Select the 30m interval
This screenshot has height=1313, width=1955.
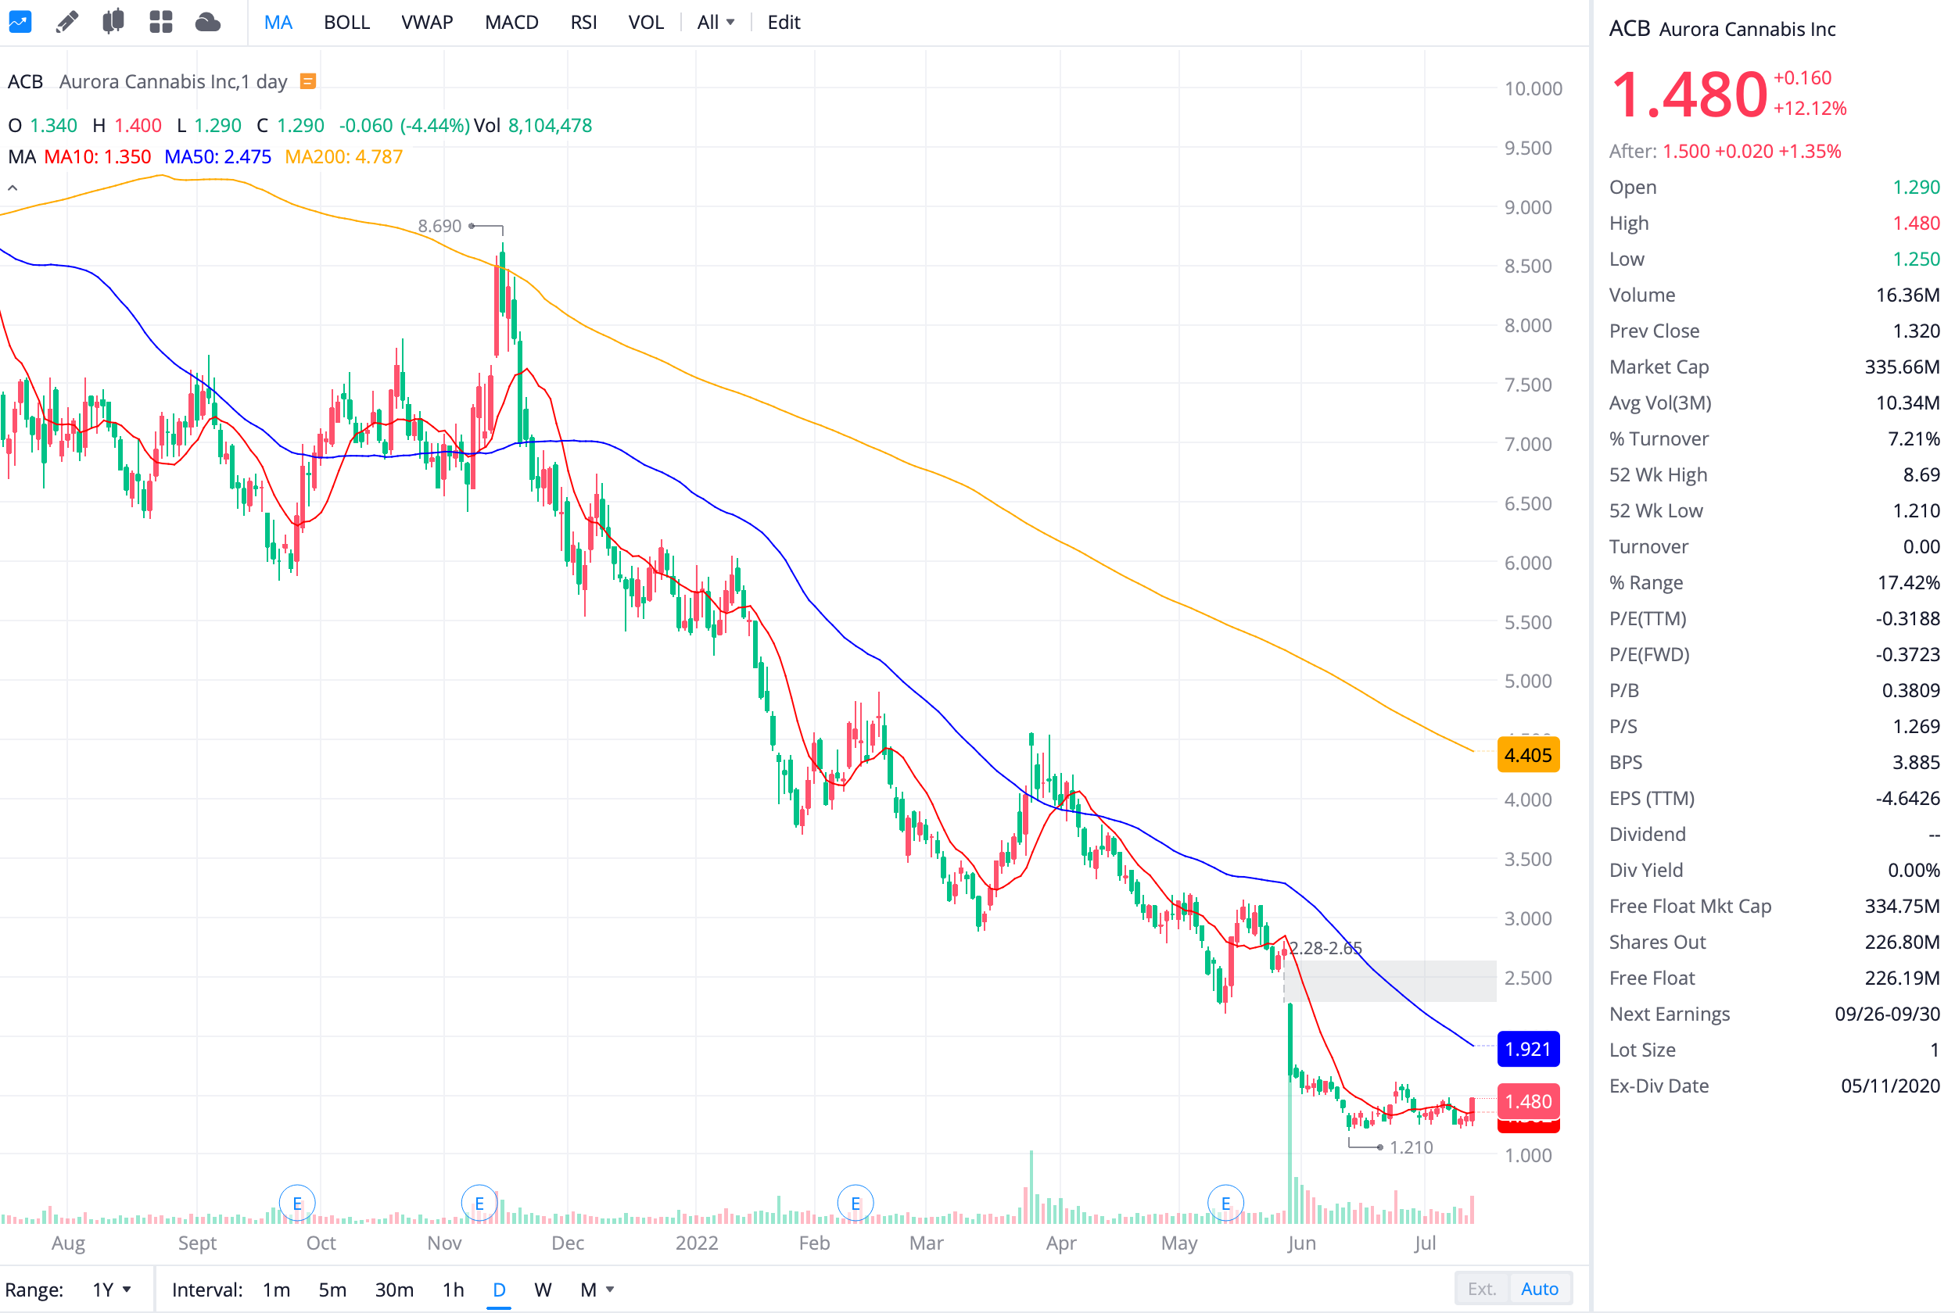point(393,1290)
